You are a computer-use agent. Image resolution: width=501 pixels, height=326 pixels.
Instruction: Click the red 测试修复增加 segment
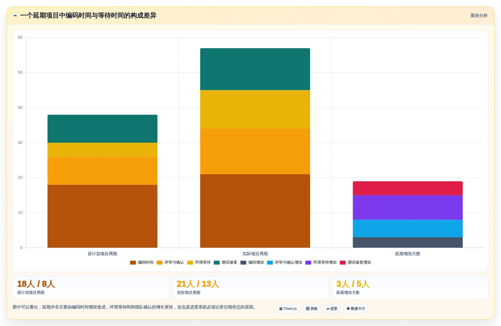point(407,188)
